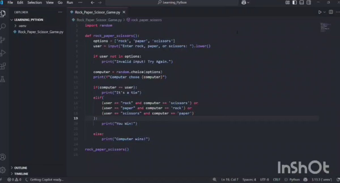Click the print("It's a tie") line

[121, 92]
